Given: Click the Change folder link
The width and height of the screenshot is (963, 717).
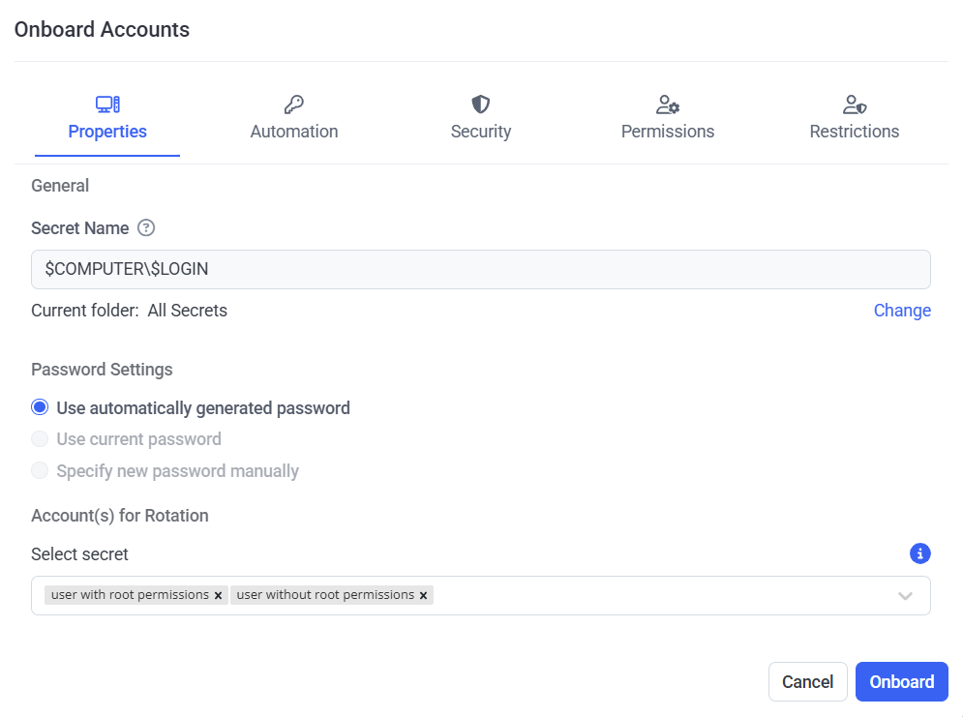Looking at the screenshot, I should (x=902, y=311).
